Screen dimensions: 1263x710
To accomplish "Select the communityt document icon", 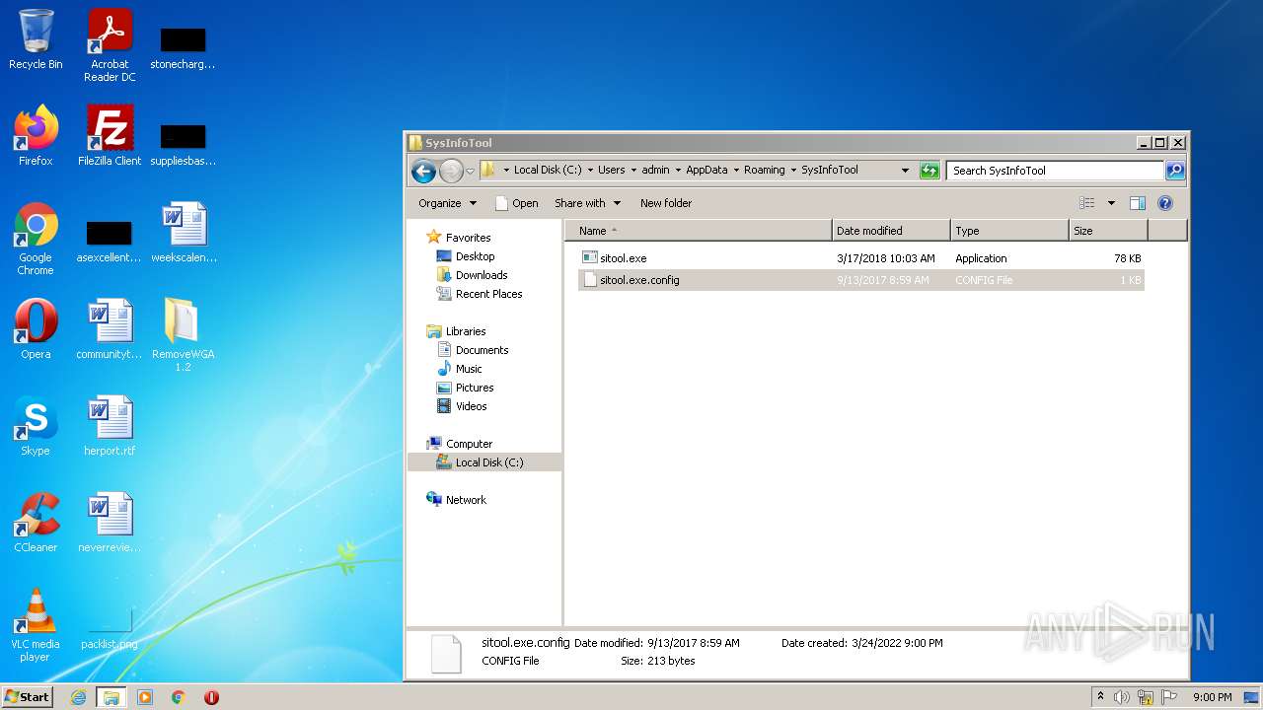I will coord(110,329).
